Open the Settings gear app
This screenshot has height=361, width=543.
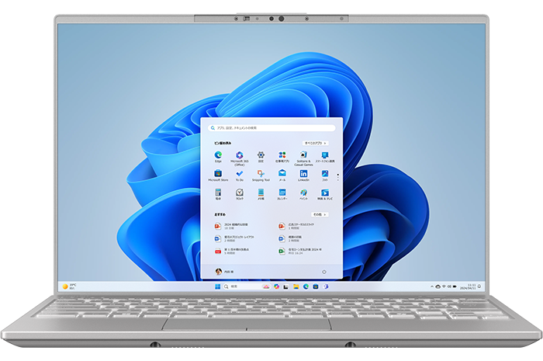coord(261,156)
